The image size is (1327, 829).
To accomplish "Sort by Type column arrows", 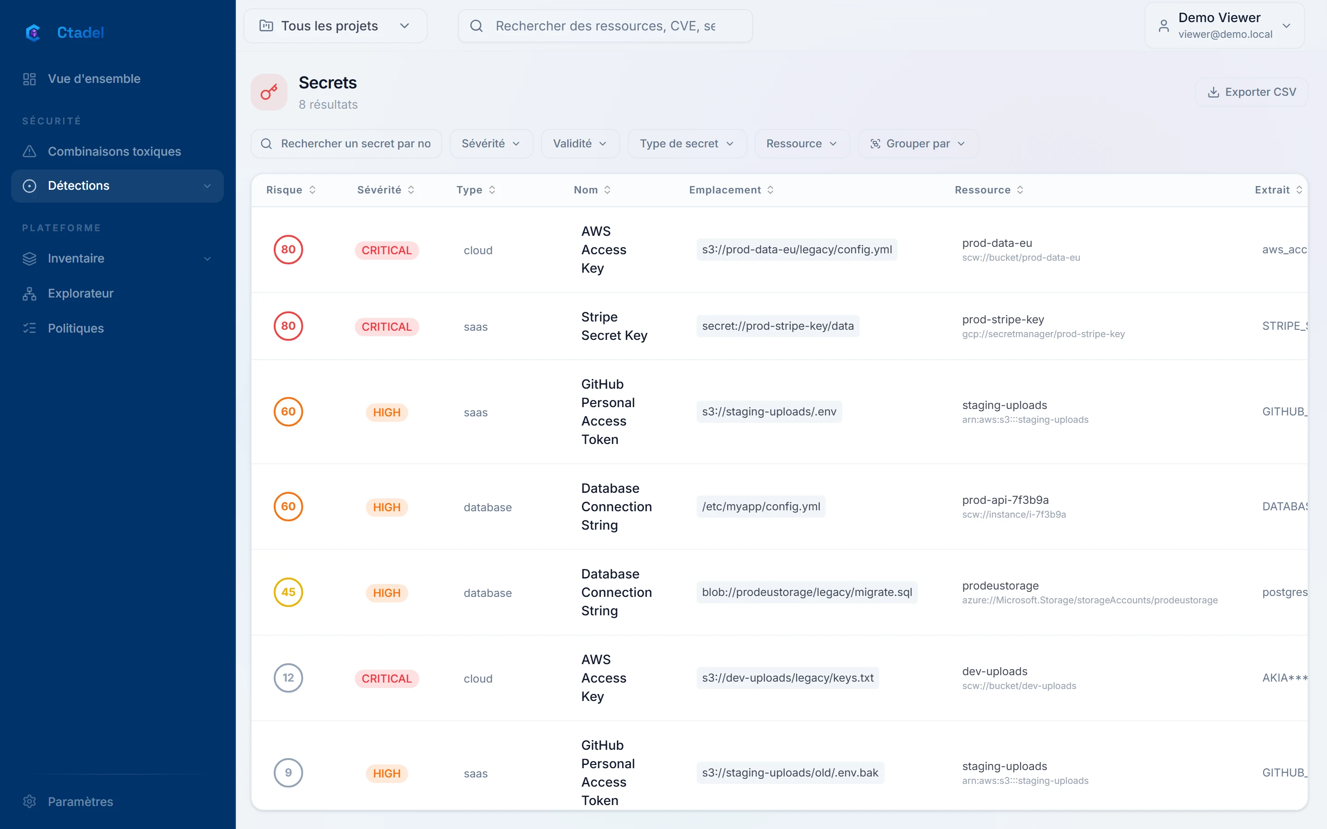I will 492,190.
